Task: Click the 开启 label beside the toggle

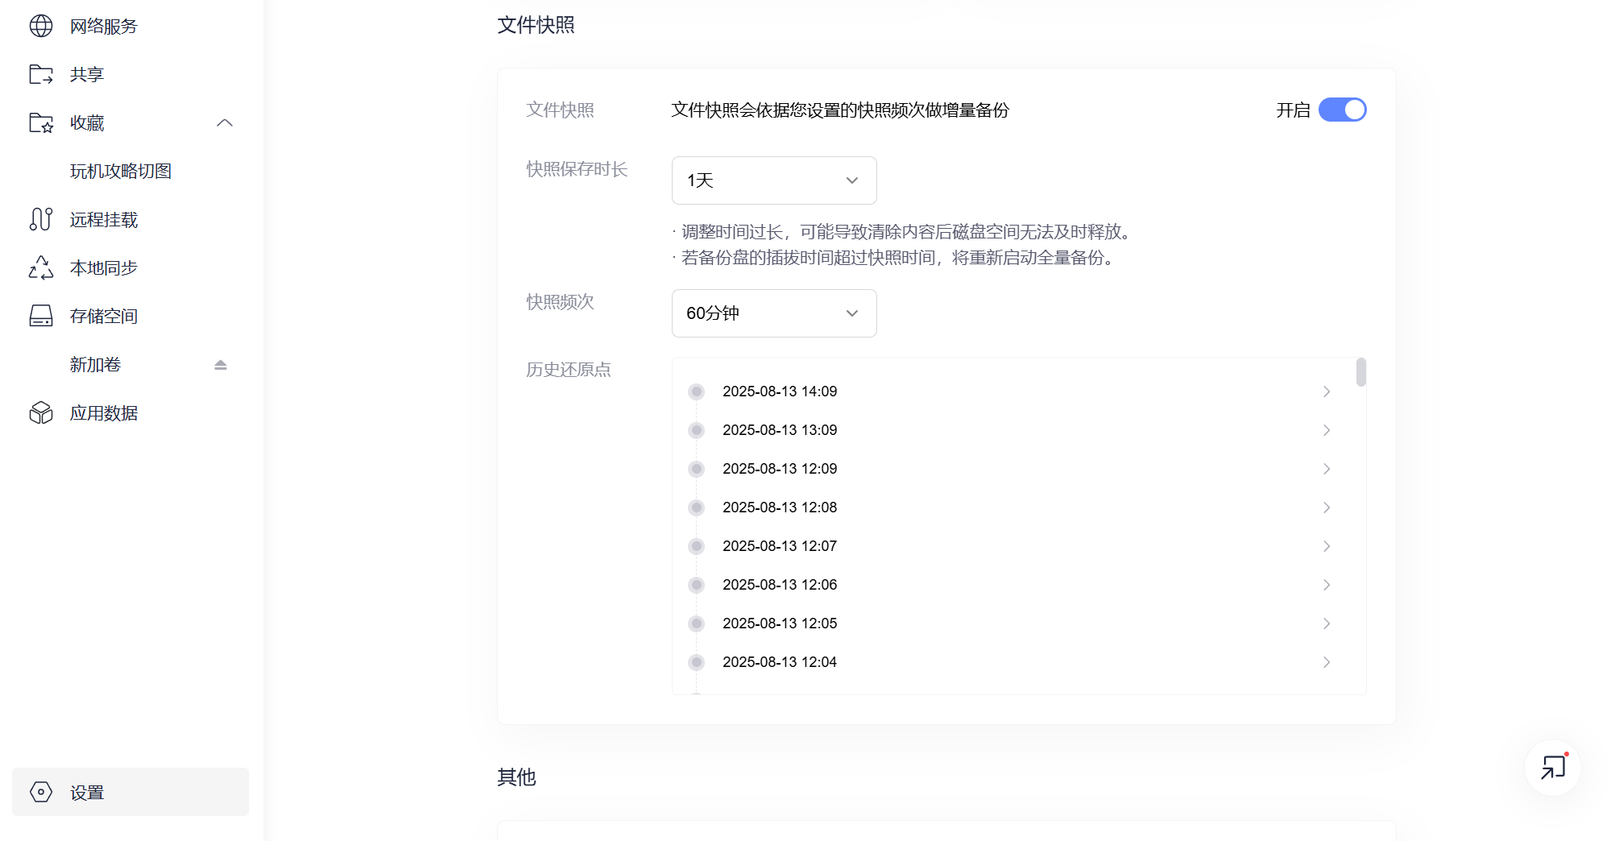Action: pos(1293,110)
